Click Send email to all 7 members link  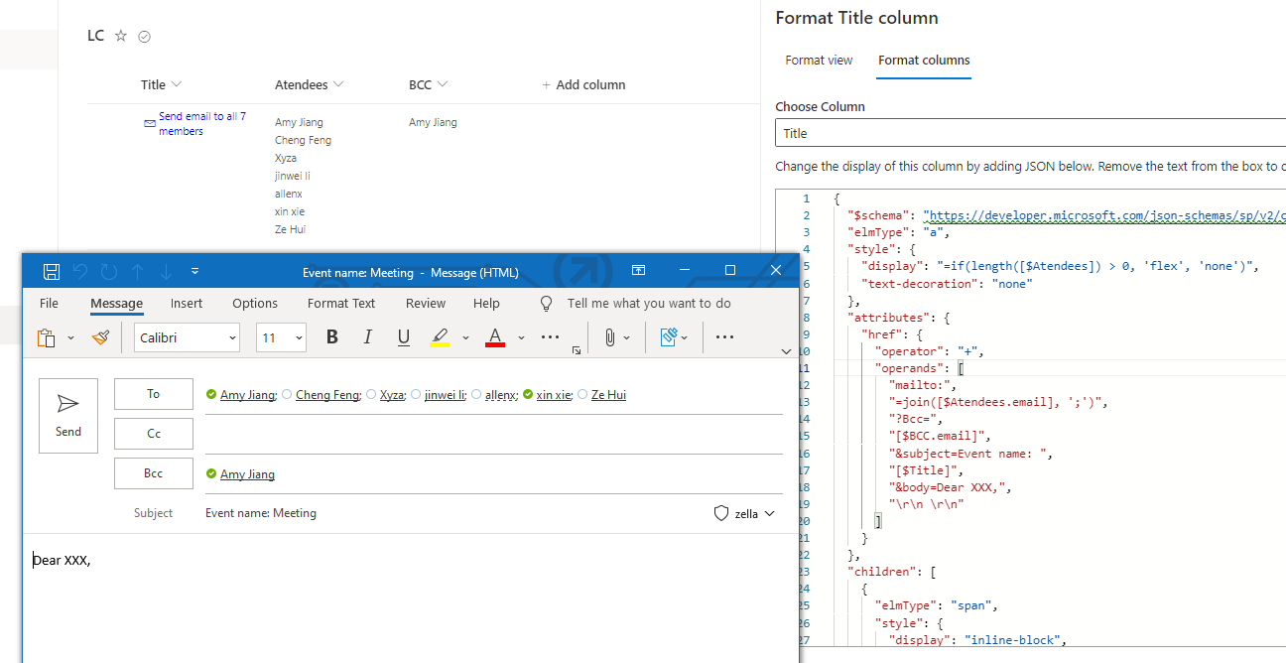[x=202, y=124]
